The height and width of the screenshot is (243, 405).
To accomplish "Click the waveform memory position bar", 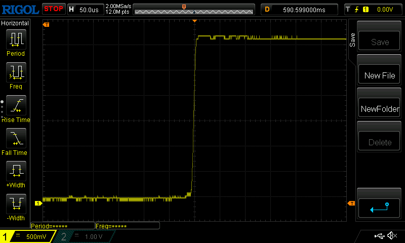I will coord(193,9).
